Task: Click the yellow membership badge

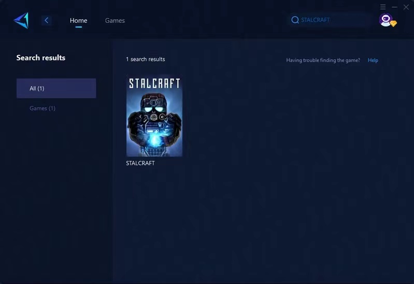Action: click(393, 24)
